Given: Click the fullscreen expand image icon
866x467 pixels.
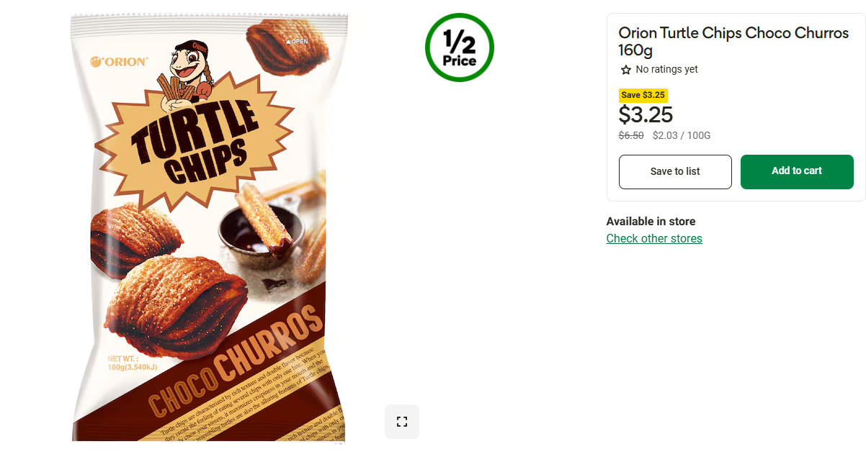Looking at the screenshot, I should (402, 422).
